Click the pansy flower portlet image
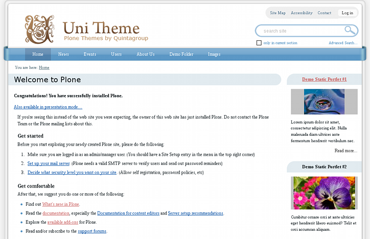370x239 pixels. coord(324,193)
